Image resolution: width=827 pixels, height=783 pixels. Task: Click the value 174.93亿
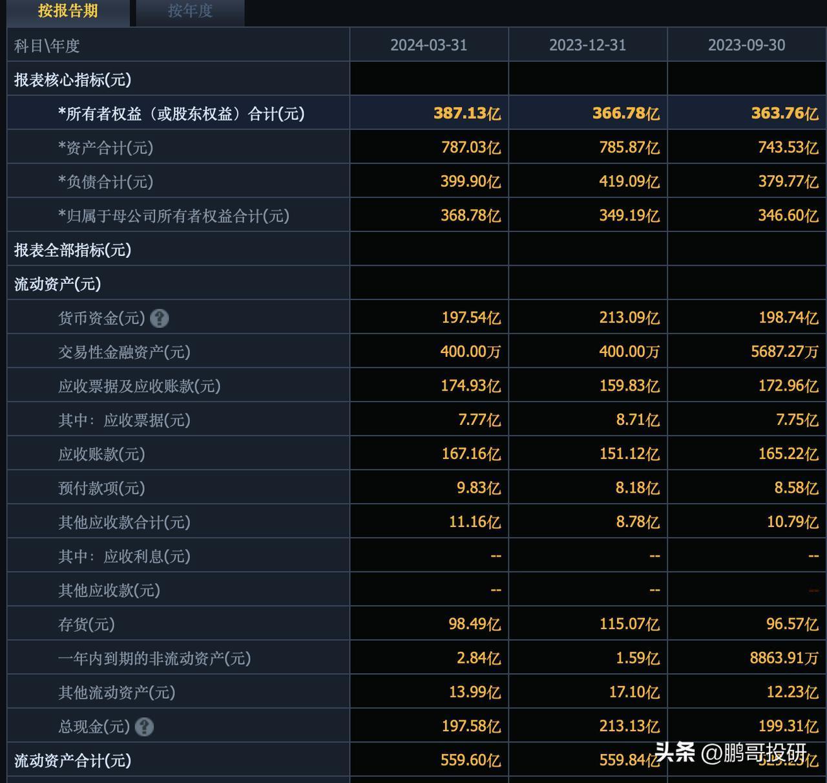click(x=470, y=385)
